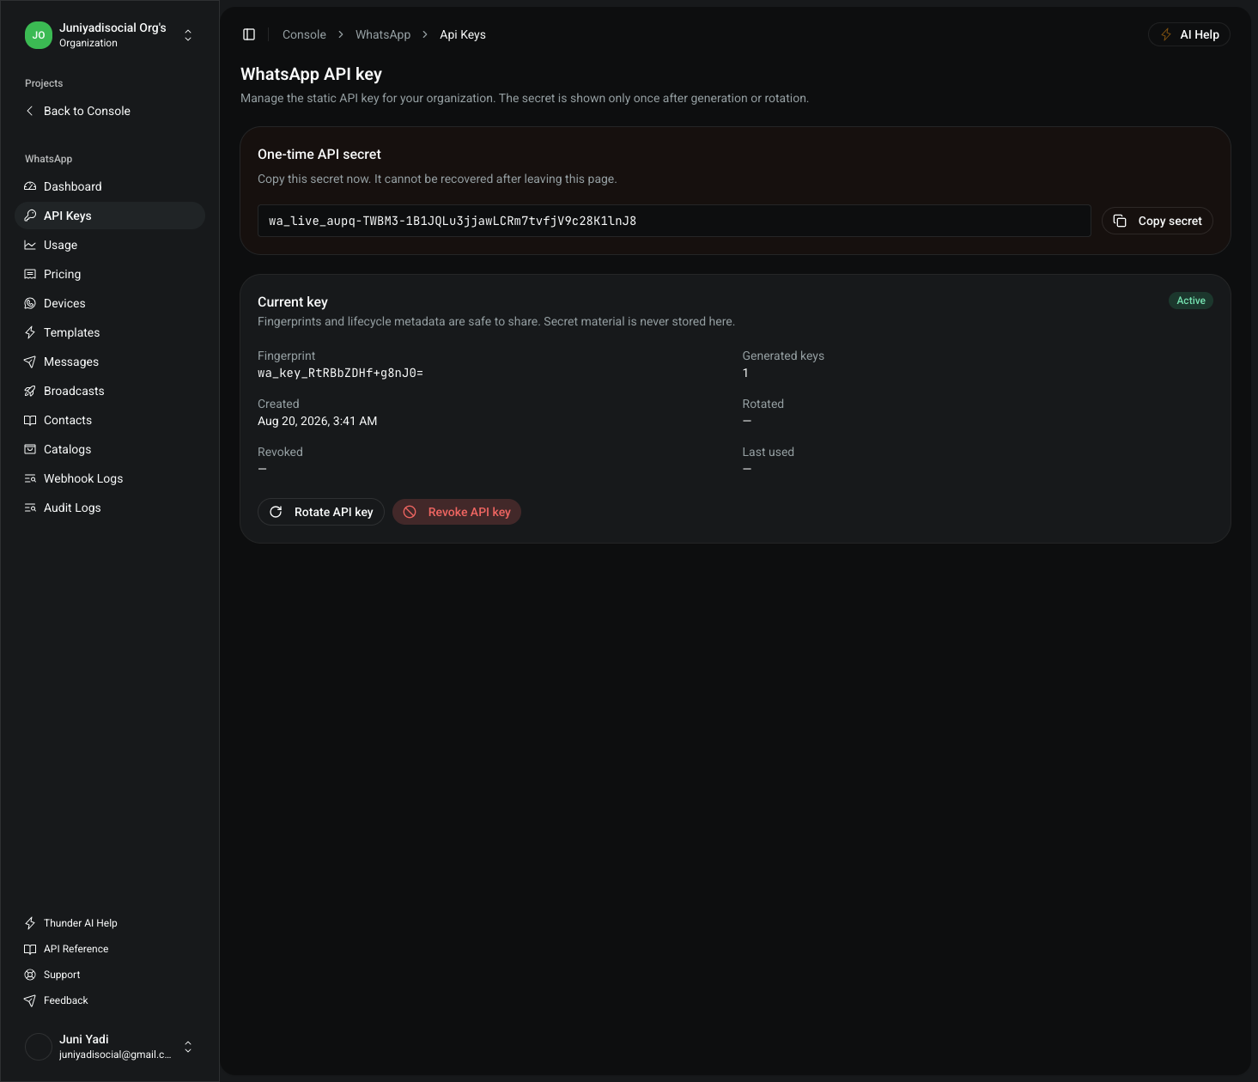This screenshot has width=1258, height=1082.
Task: Open the Dashboard page
Action: click(x=110, y=186)
